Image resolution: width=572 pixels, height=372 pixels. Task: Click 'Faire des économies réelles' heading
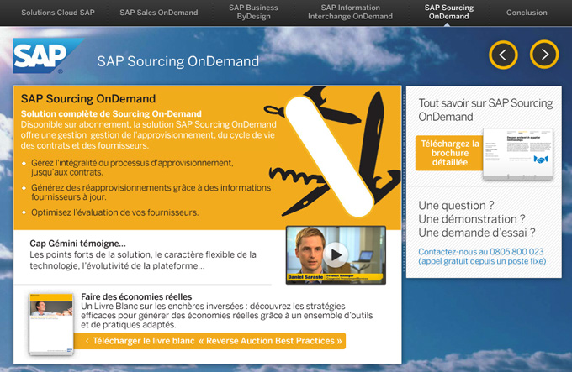136,296
